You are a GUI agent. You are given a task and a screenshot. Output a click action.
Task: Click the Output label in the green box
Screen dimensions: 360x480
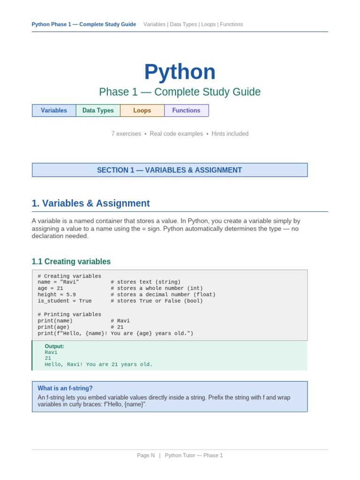coord(54,346)
